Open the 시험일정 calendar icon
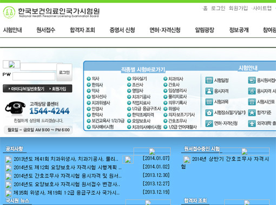 click(209, 80)
